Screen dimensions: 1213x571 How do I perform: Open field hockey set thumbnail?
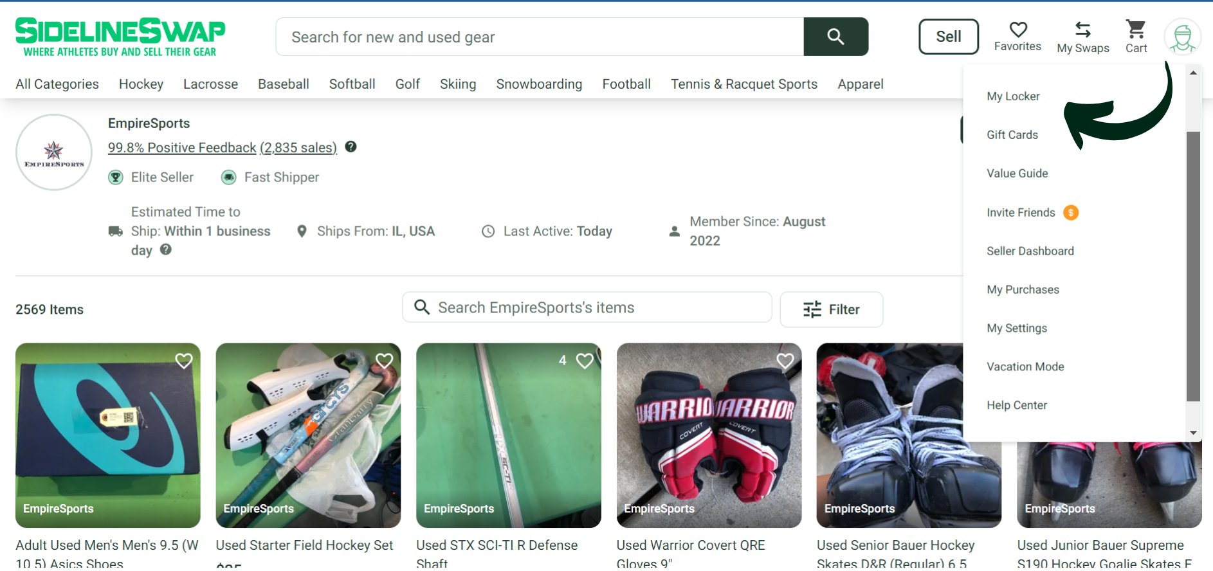click(308, 435)
